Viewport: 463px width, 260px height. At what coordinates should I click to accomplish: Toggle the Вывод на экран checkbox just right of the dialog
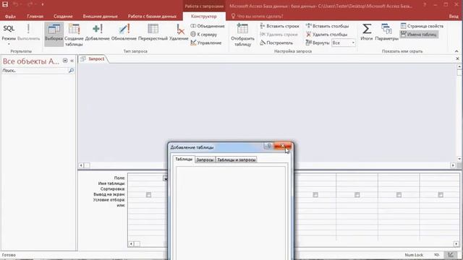click(315, 194)
